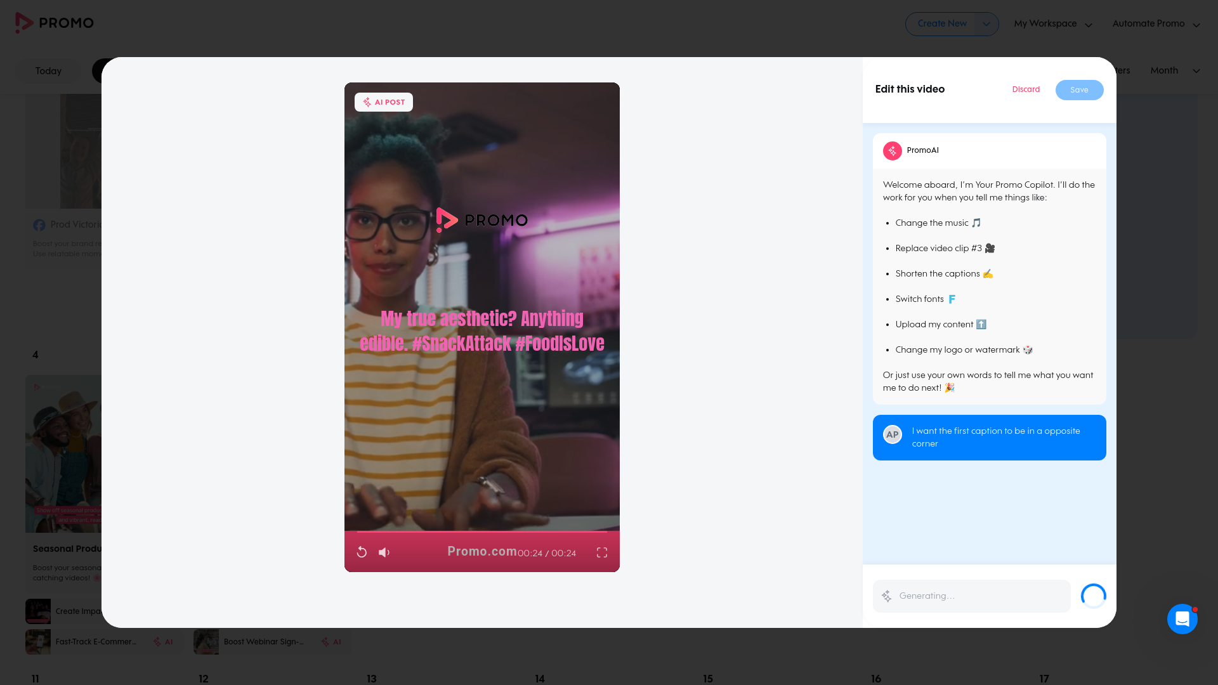Expand the Create New dropdown arrow
1218x685 pixels.
tap(986, 24)
